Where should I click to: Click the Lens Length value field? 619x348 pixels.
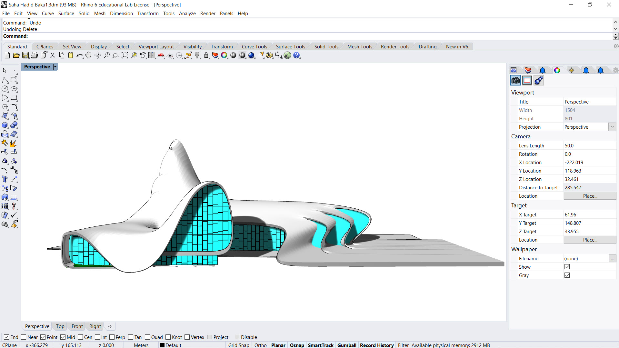pyautogui.click(x=590, y=145)
